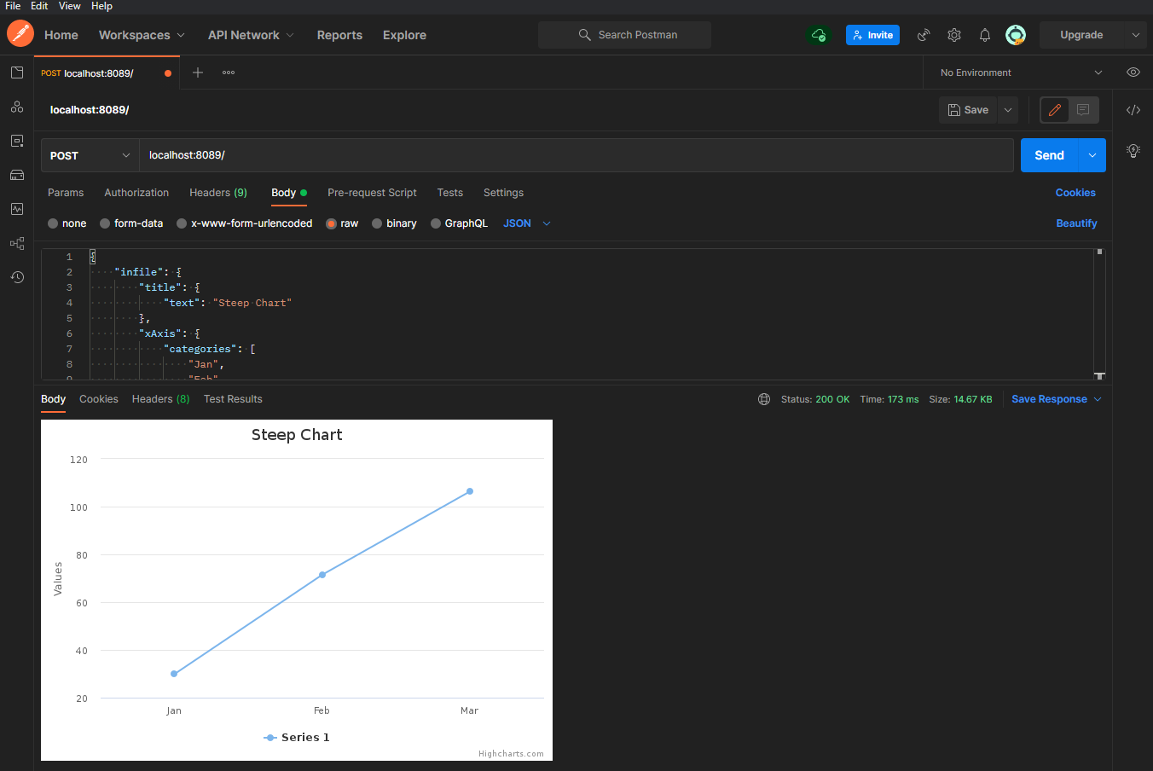Open the code snippet panel
Viewport: 1153px width, 771px height.
1133,110
